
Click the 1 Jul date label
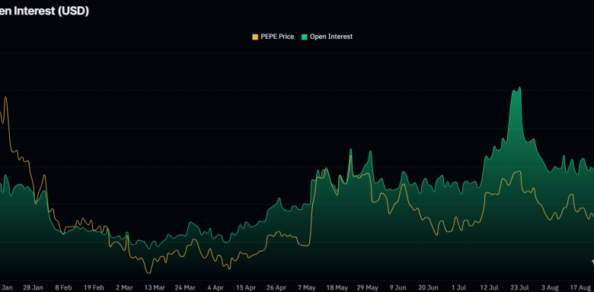458,288
